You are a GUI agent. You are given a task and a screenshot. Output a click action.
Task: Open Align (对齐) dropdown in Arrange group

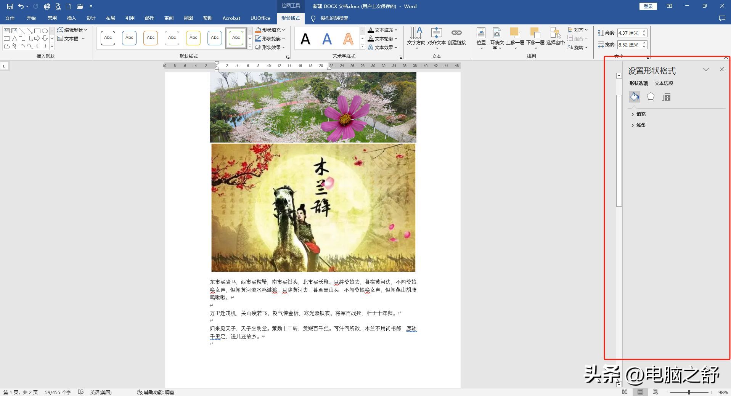[578, 30]
